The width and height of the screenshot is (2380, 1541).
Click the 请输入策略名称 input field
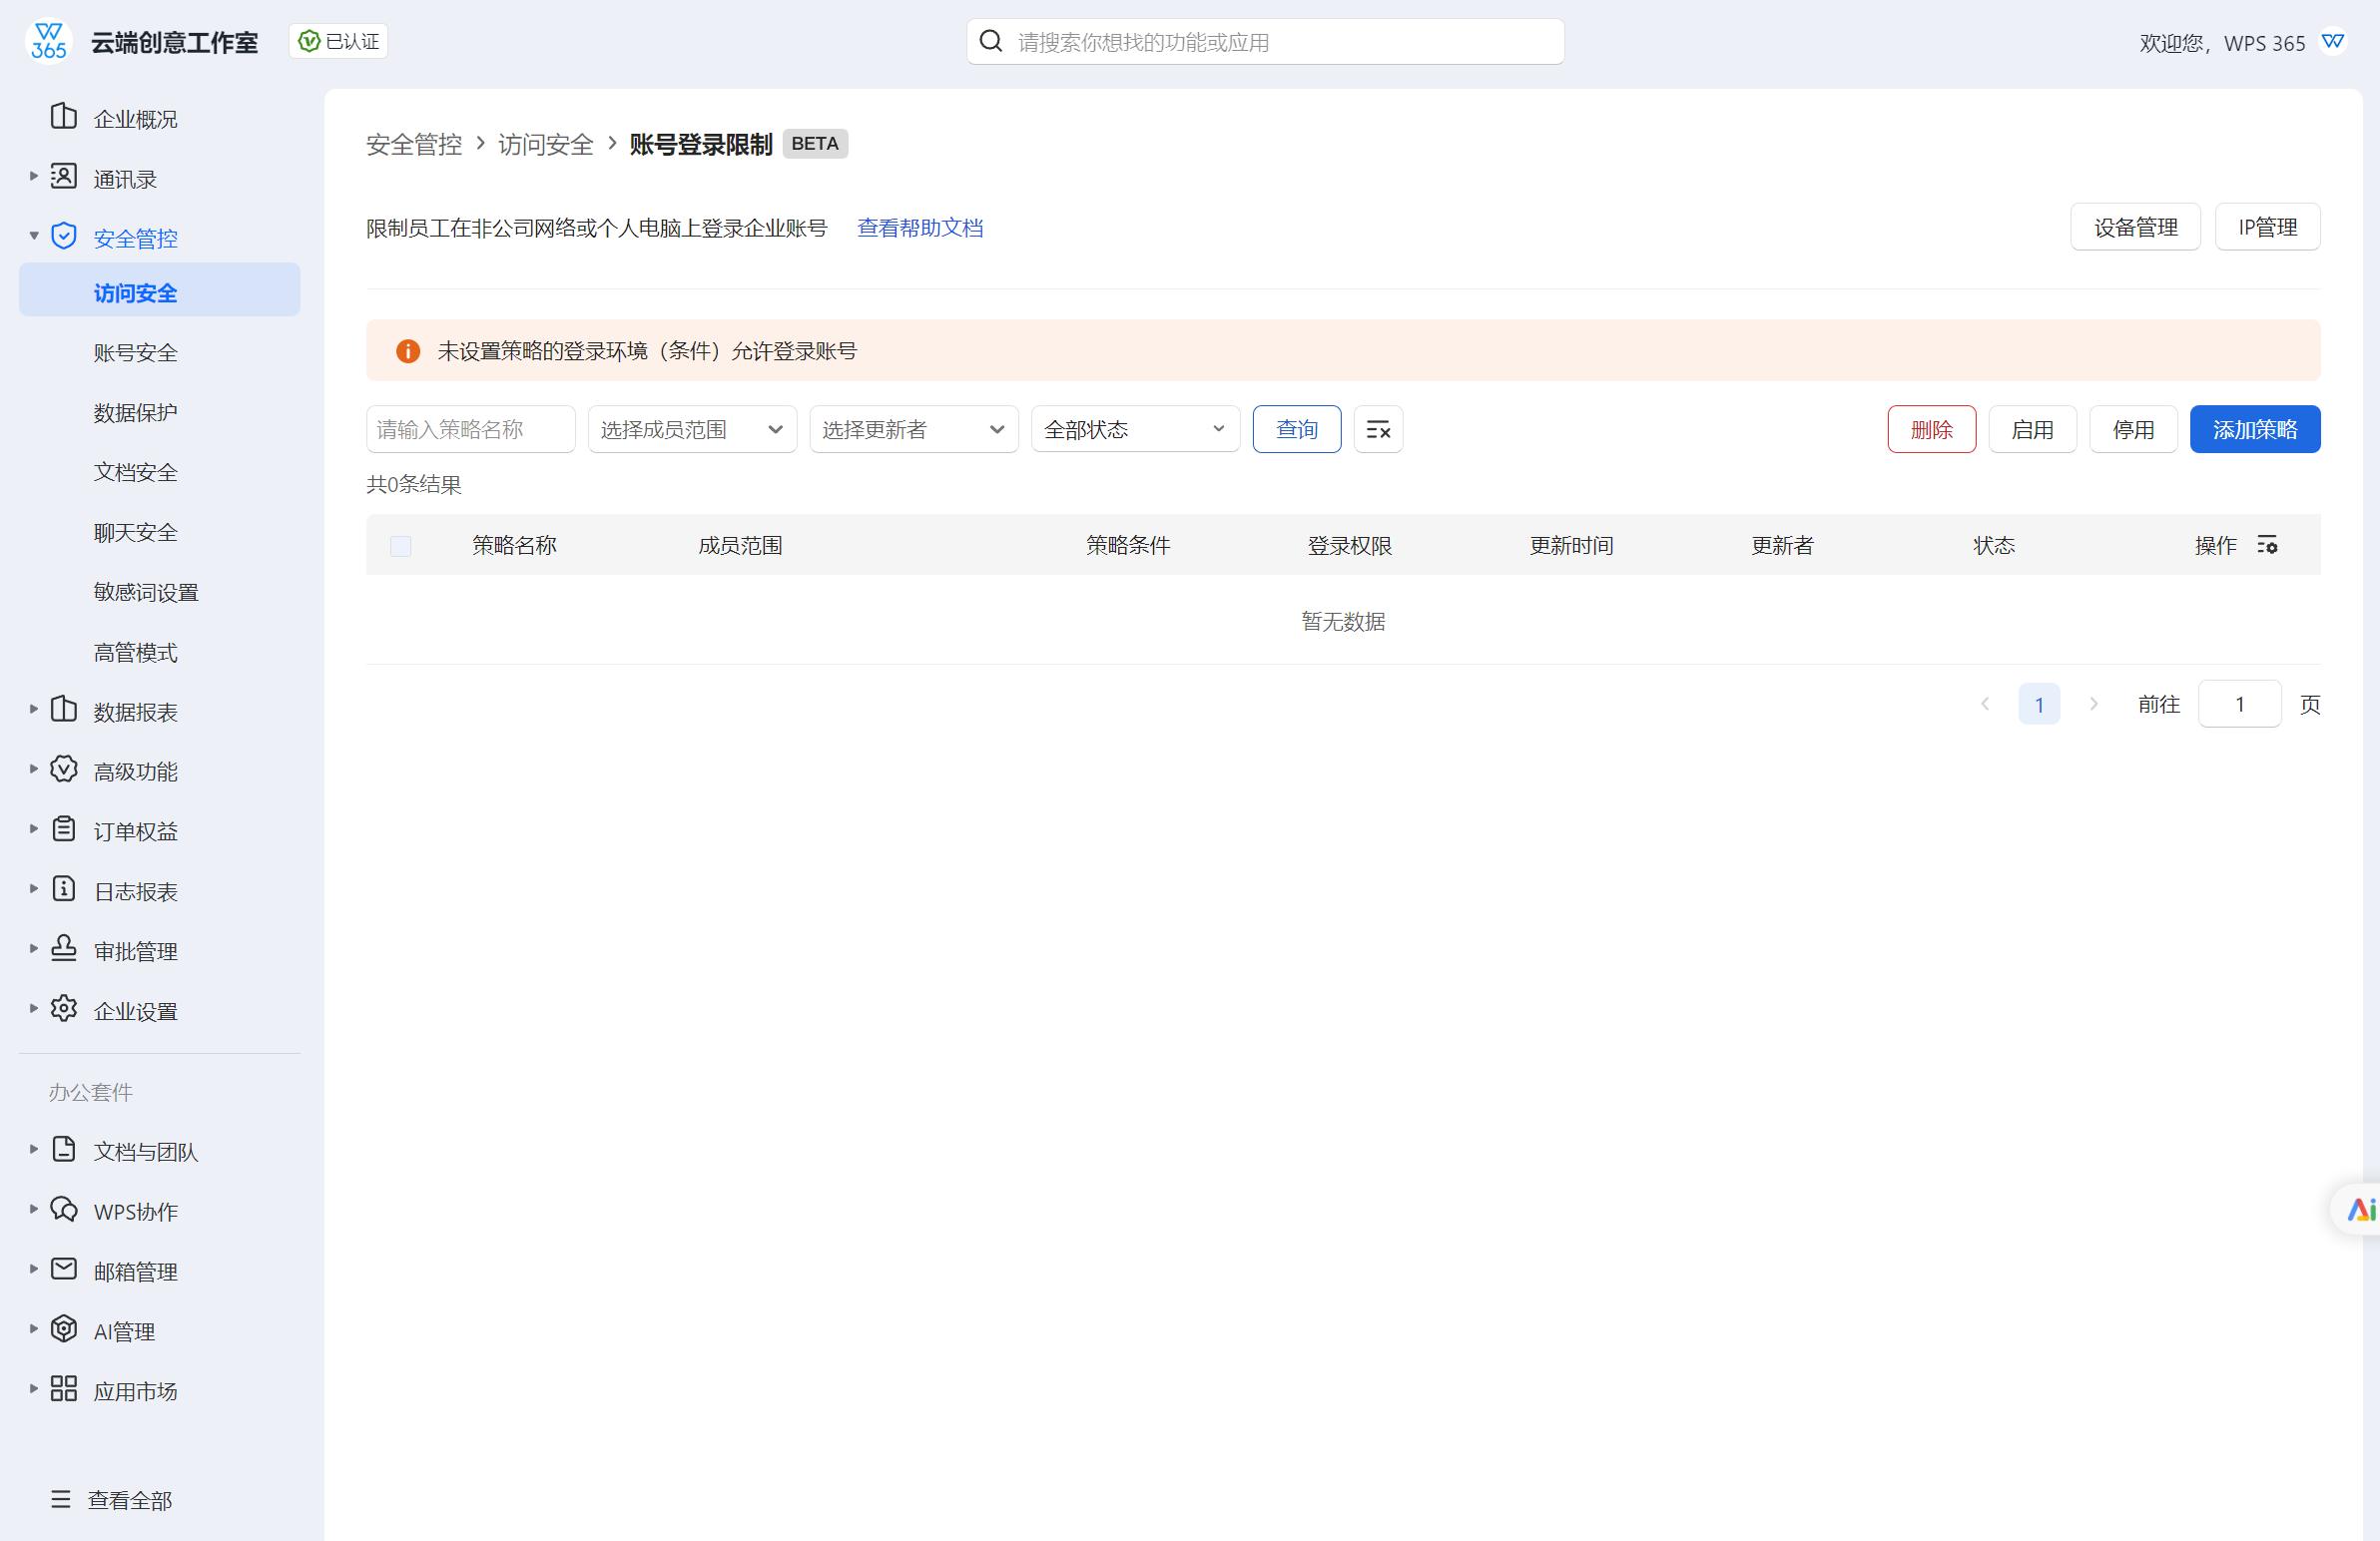pyautogui.click(x=470, y=430)
